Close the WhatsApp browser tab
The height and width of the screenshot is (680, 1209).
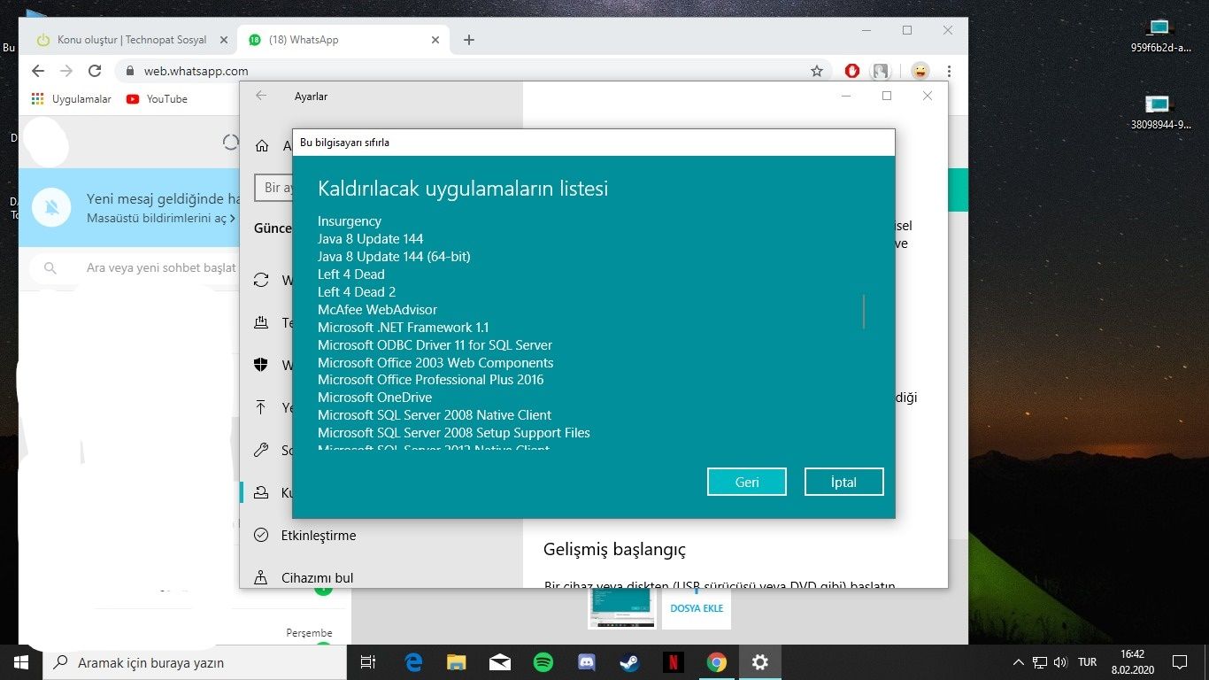click(x=435, y=40)
